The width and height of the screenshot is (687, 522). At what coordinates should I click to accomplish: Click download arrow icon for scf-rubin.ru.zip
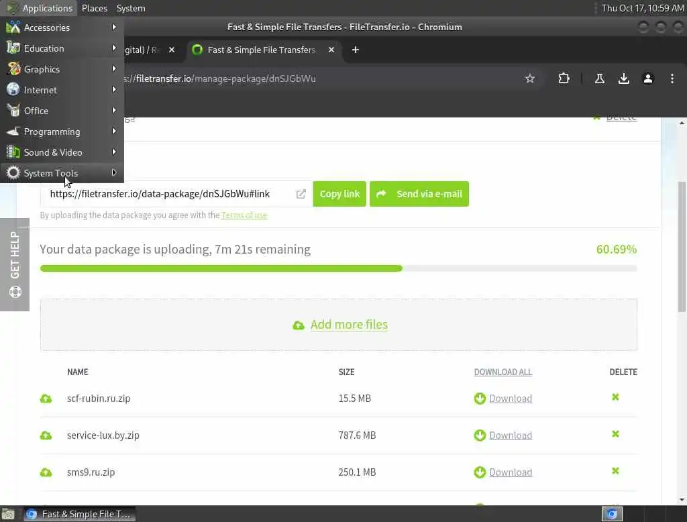(480, 399)
